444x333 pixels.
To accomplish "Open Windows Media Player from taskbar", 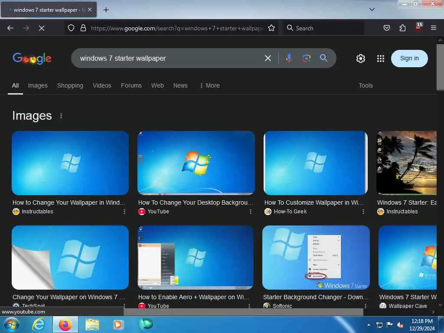I will [118, 324].
